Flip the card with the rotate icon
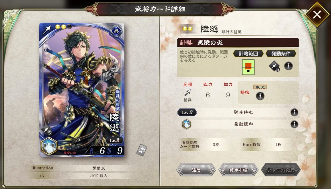The width and height of the screenshot is (331, 189). click(x=142, y=150)
